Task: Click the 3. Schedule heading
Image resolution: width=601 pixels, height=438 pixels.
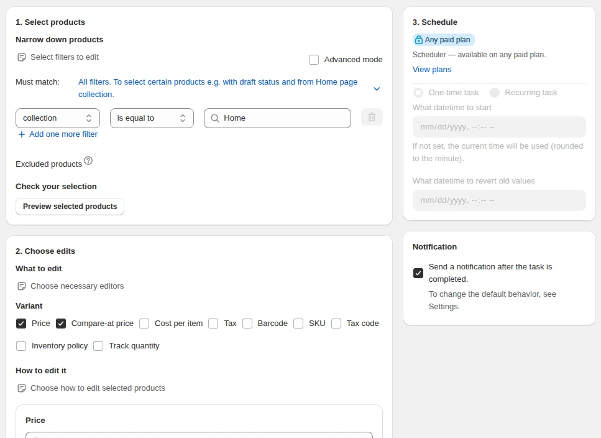Action: tap(434, 22)
